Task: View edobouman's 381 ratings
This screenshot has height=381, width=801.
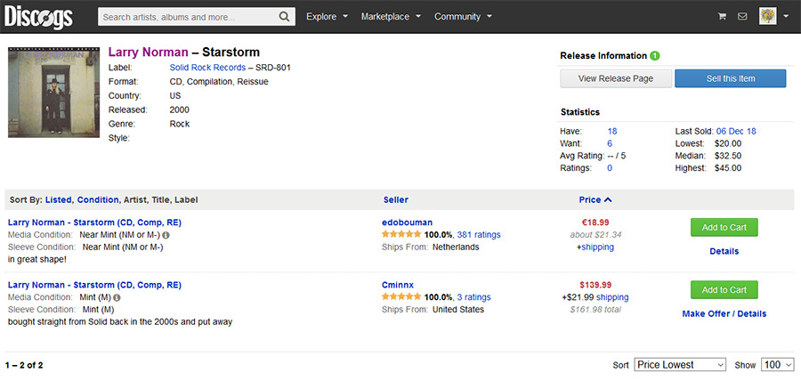Action: (x=479, y=235)
